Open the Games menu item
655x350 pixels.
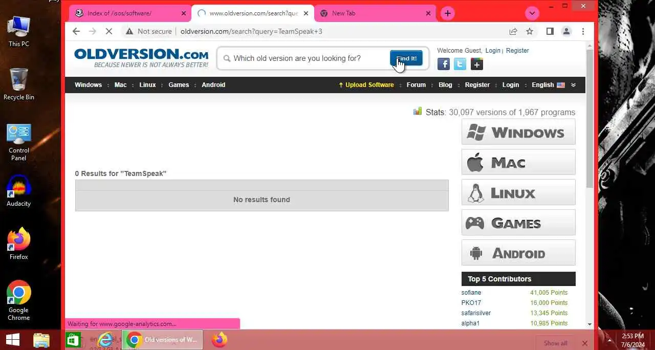click(179, 85)
